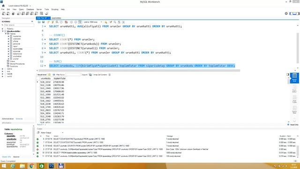The image size is (300, 169).
Task: Expand the world schema node
Action: coord(3,76)
